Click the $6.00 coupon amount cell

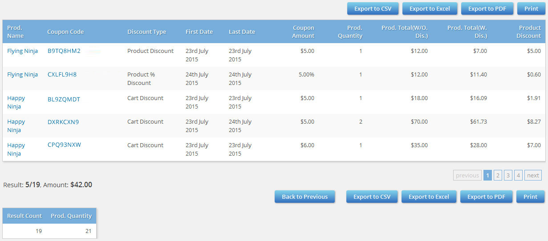point(307,145)
